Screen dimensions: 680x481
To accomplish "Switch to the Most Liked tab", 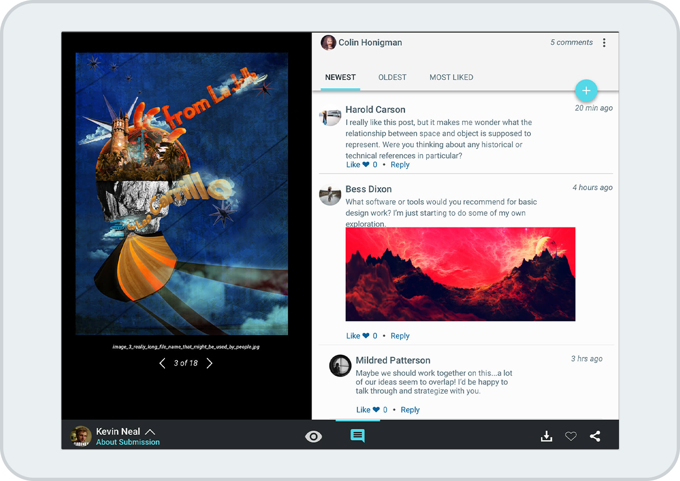I will point(451,77).
